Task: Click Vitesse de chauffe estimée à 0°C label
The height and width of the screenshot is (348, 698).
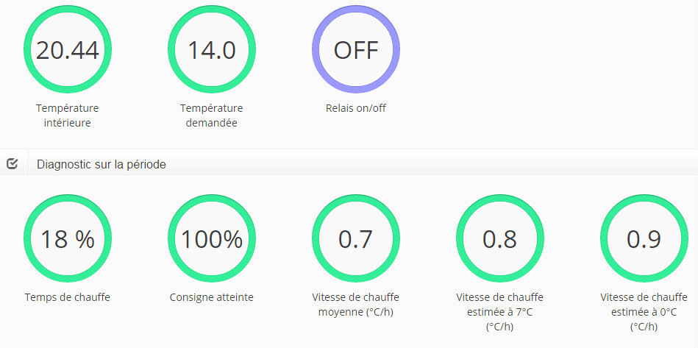Action: [x=644, y=312]
